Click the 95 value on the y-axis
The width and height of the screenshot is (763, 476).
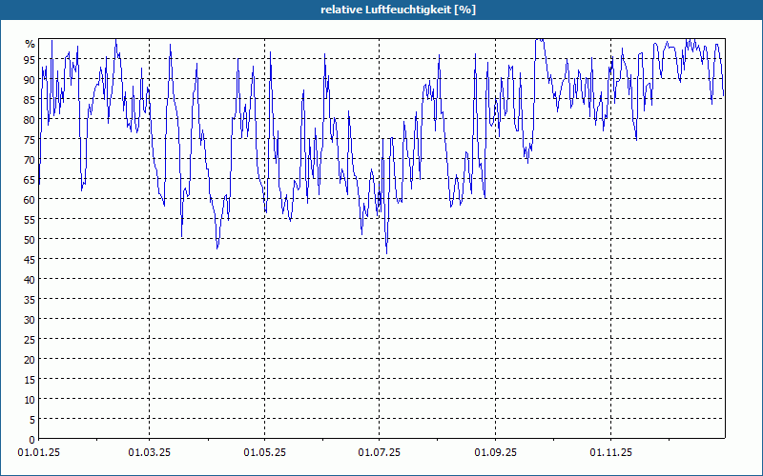30,59
